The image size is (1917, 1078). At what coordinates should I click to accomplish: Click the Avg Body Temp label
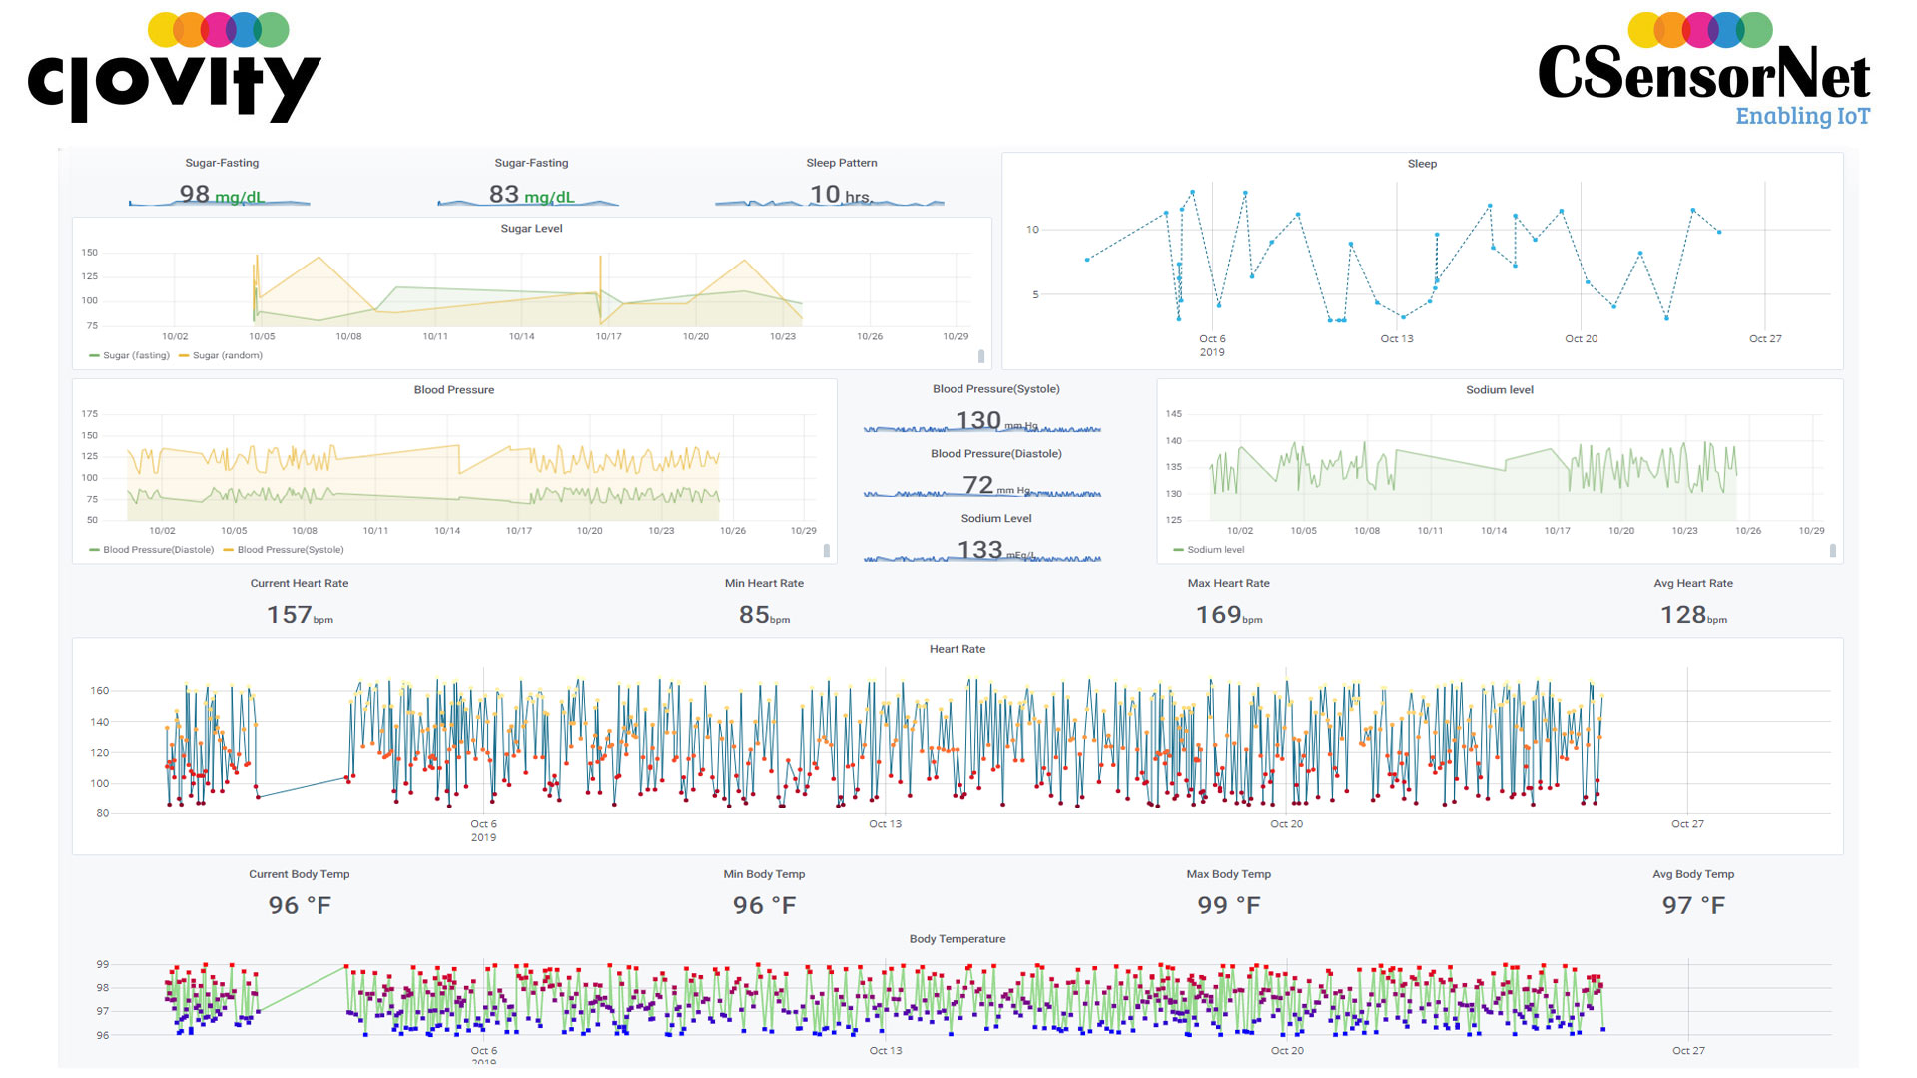tap(1693, 874)
